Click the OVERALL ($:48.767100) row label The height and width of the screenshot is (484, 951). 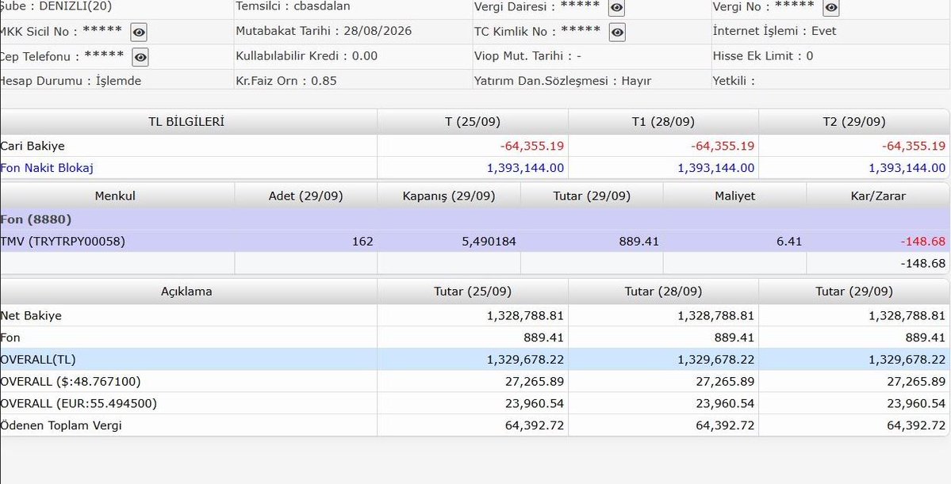tap(71, 382)
